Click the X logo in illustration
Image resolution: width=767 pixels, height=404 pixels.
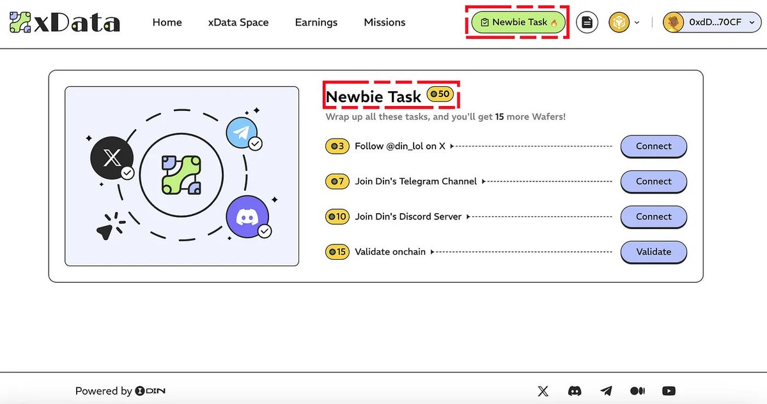(x=111, y=158)
